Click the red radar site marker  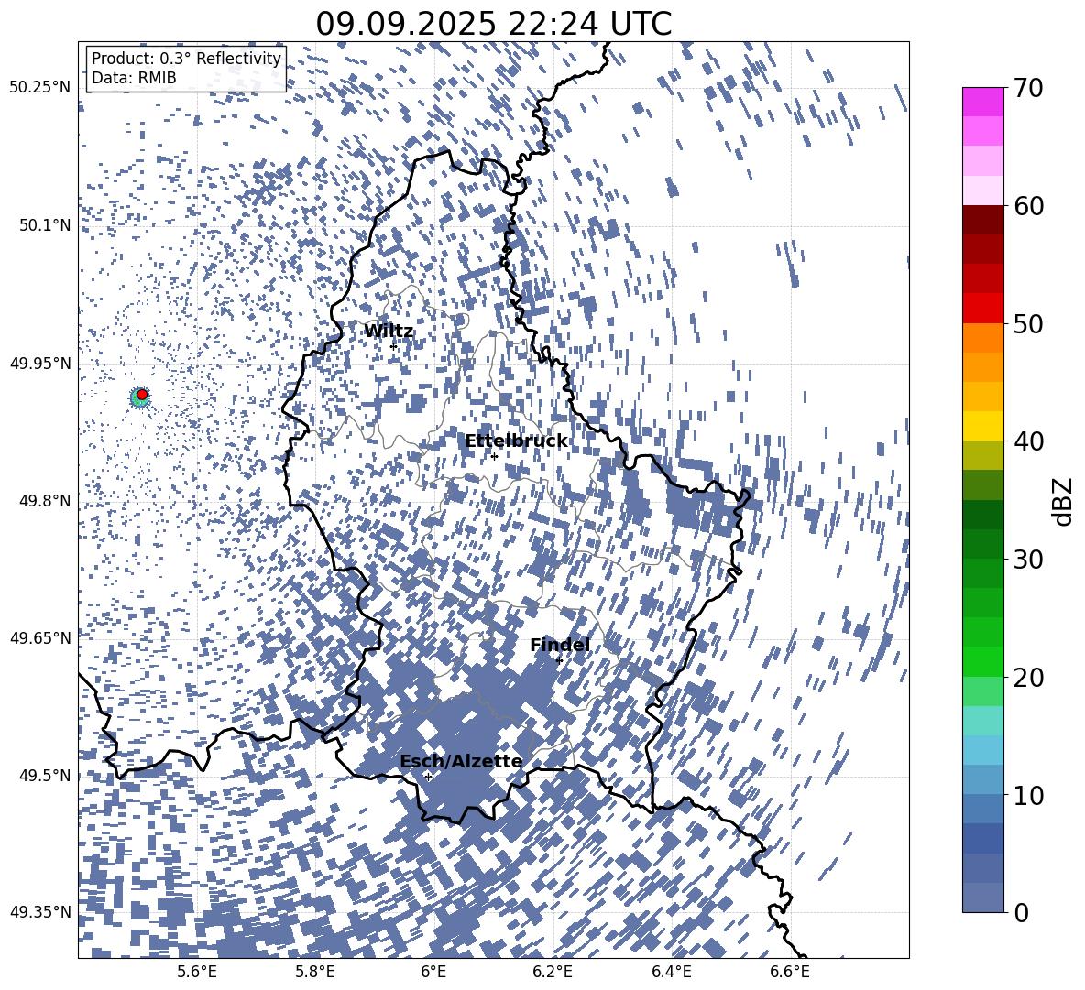(142, 395)
